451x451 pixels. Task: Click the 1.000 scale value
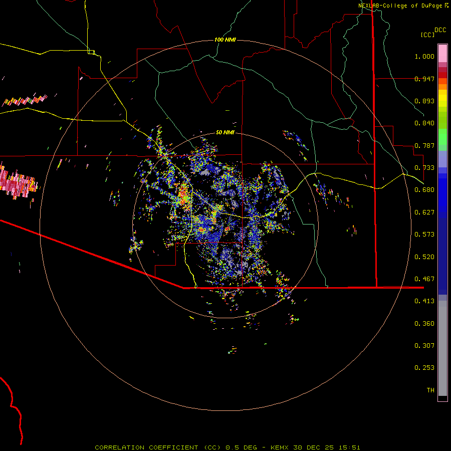[424, 56]
